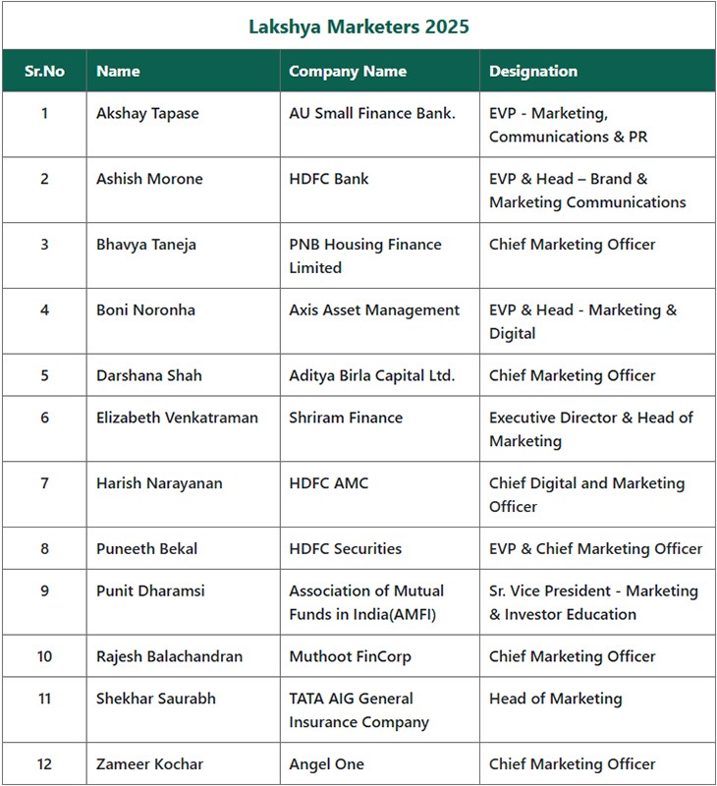Select the Bhavya Taneja name cell
The width and height of the screenshot is (717, 786).
click(184, 255)
